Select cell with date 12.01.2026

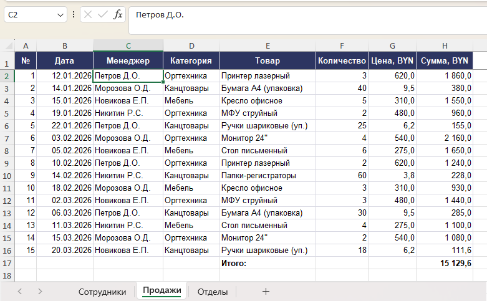click(65, 75)
